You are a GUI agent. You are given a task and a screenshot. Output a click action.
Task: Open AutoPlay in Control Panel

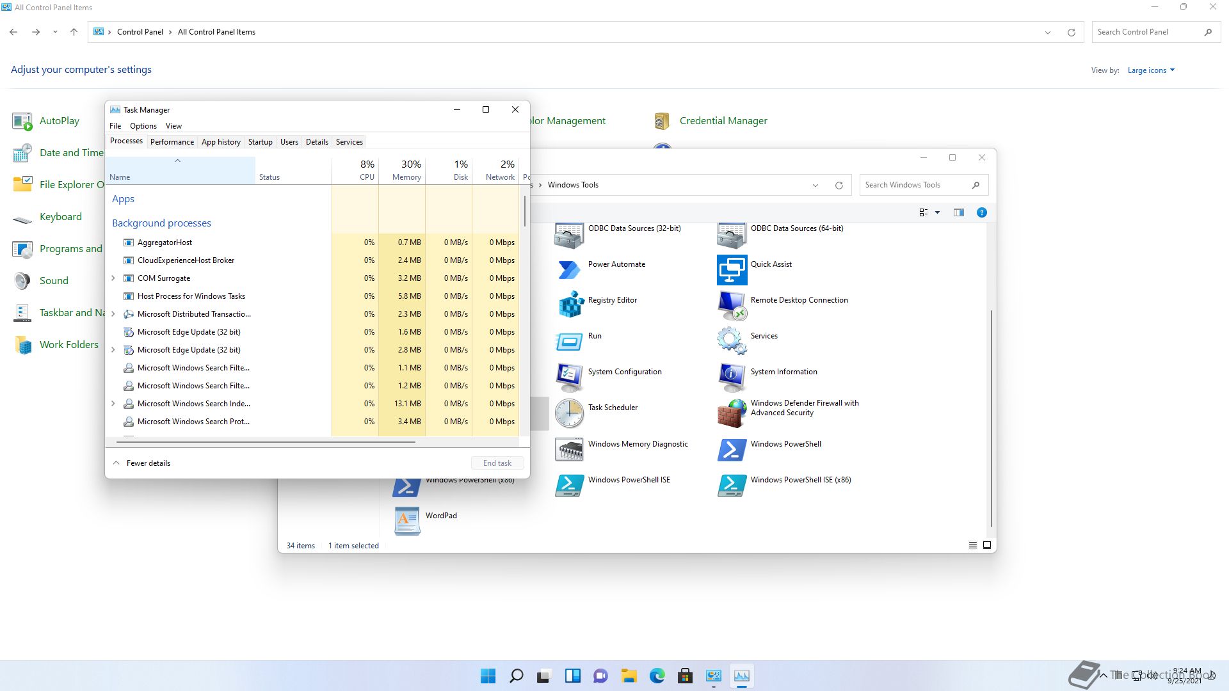[59, 121]
